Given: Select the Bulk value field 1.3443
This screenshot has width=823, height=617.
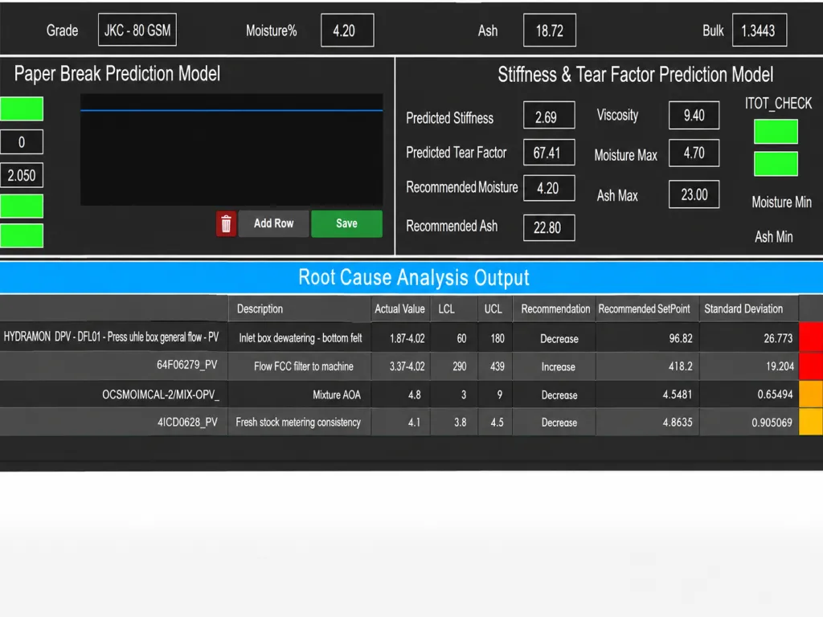Looking at the screenshot, I should 760,30.
